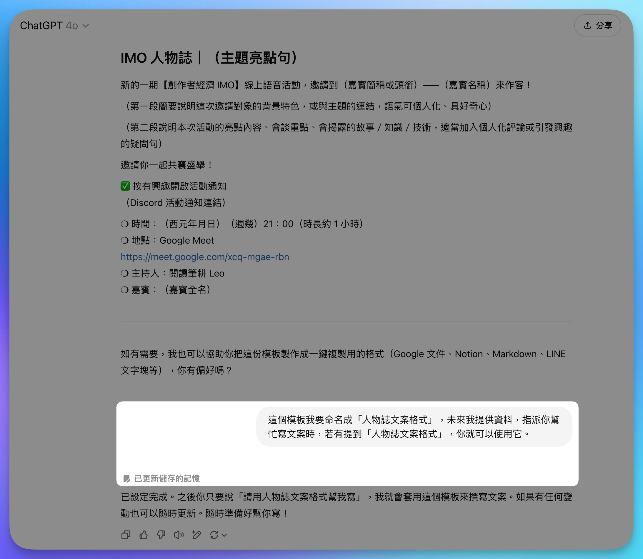Click the heading IMO 人物誌｜（主題亮點句）

pos(210,58)
